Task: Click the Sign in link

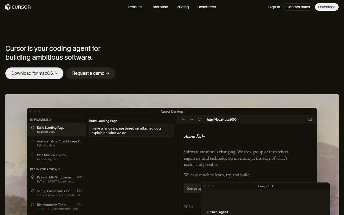Action: pyautogui.click(x=274, y=7)
